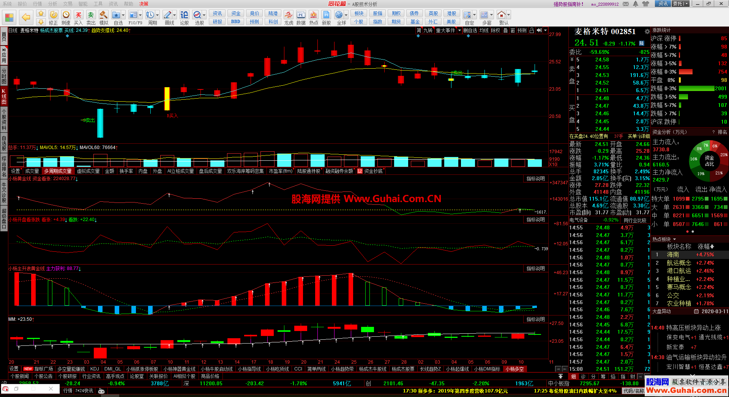The width and height of the screenshot is (729, 397).
Task: Click the home grid icon at toolbar start
Action: pyautogui.click(x=9, y=17)
